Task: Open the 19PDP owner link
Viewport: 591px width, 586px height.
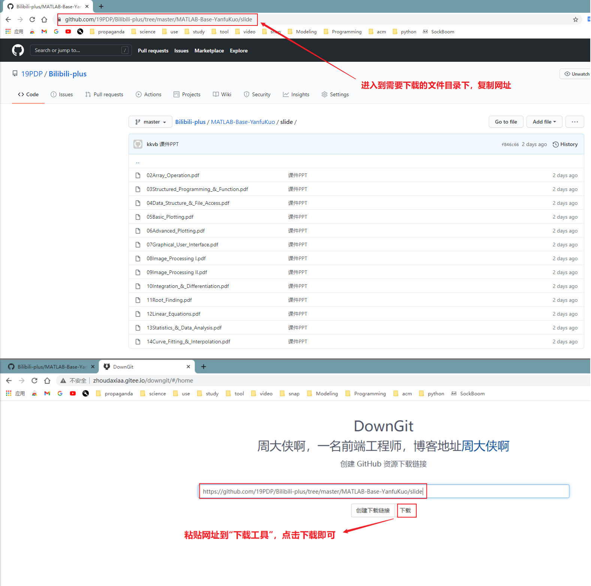Action: point(32,74)
